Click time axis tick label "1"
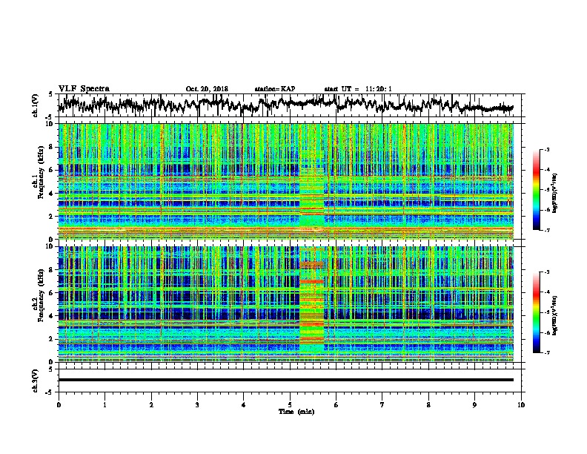Viewport: 587px width, 454px height. coord(105,405)
